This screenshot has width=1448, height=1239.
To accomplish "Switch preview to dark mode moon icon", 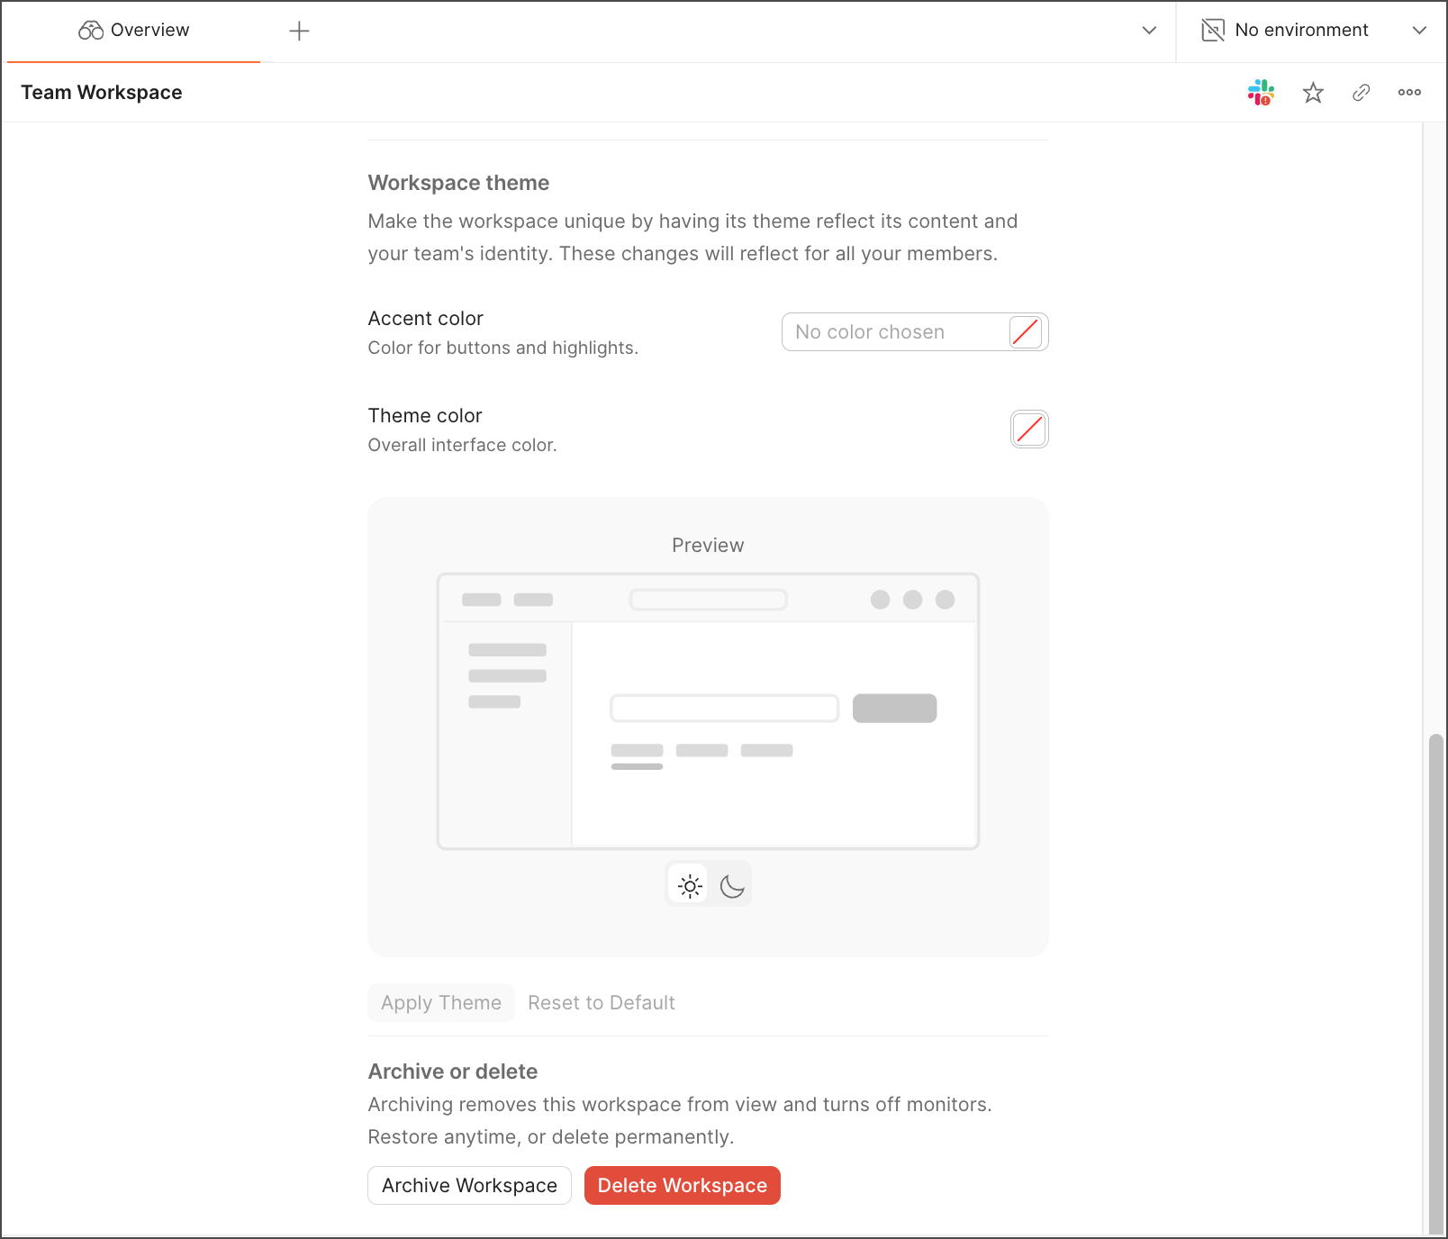I will 732,886.
